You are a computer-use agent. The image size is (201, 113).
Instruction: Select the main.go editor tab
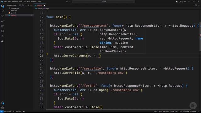[40, 5]
